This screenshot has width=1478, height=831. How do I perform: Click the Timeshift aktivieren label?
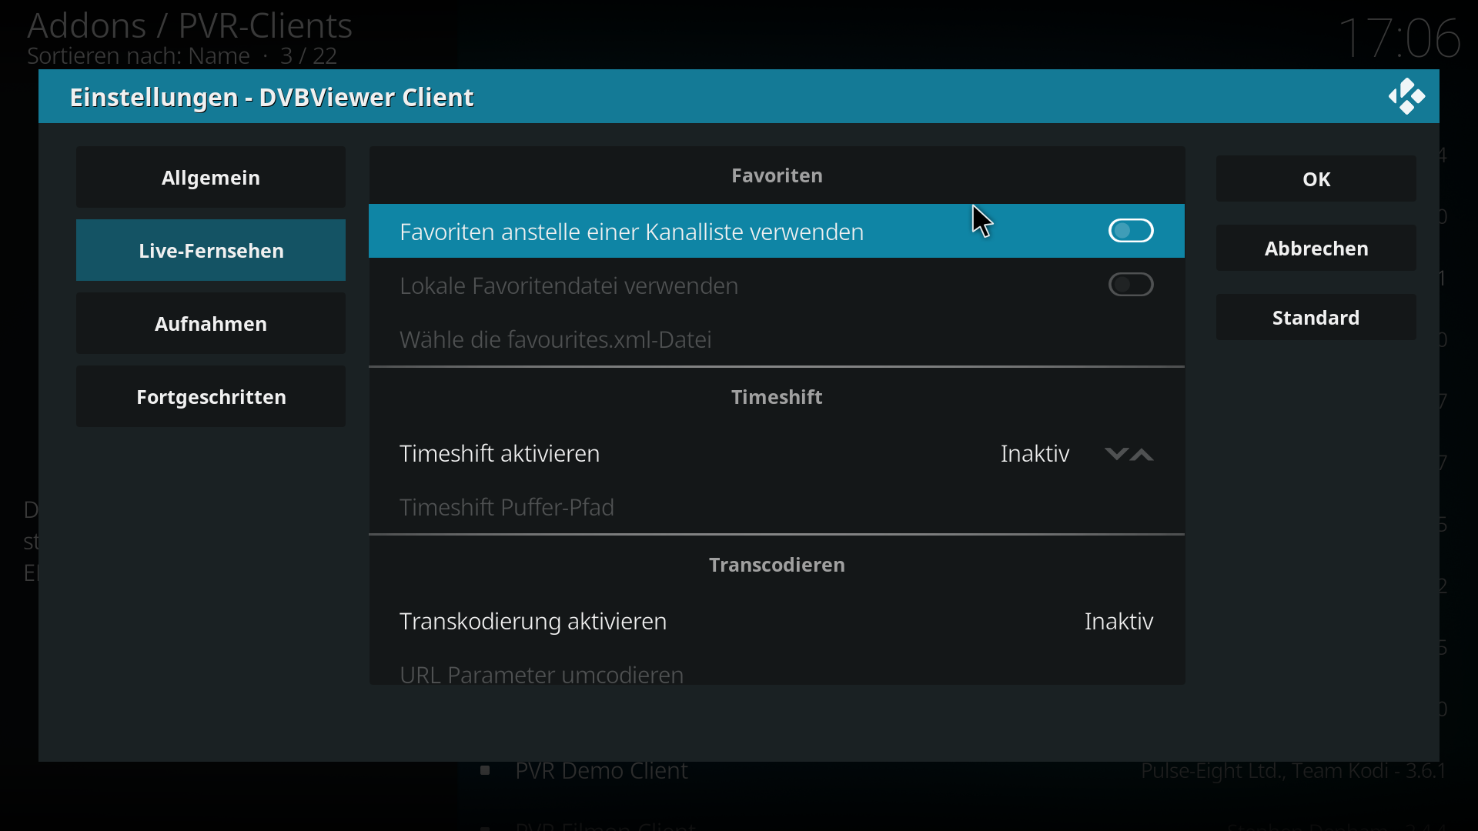click(x=500, y=453)
